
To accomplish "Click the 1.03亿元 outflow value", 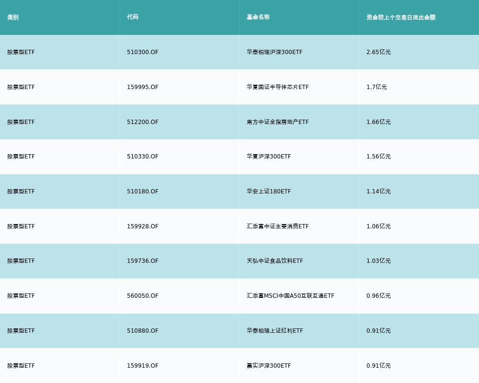I will [x=378, y=261].
